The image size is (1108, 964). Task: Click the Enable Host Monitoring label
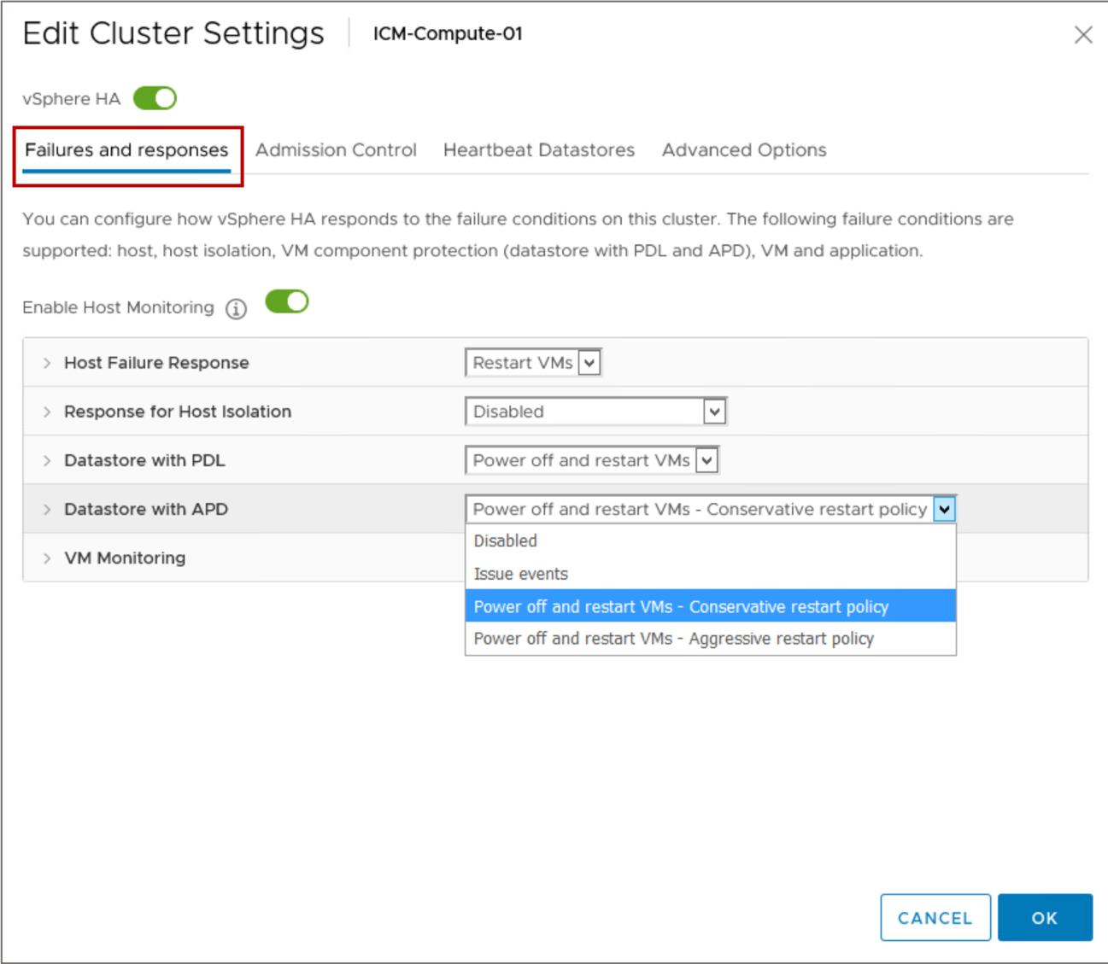(118, 307)
